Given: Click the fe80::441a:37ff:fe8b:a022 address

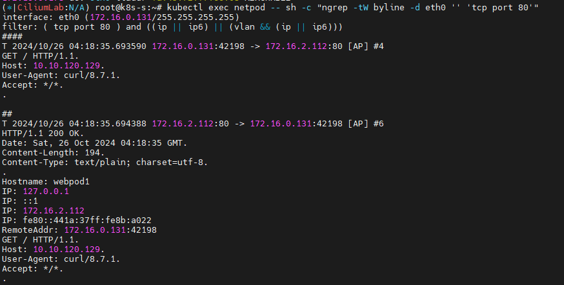Looking at the screenshot, I should 87,220.
